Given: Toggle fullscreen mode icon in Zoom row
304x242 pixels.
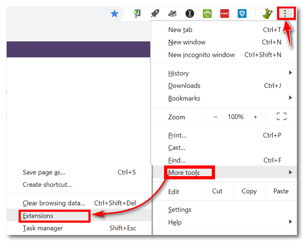Looking at the screenshot, I should tap(281, 116).
